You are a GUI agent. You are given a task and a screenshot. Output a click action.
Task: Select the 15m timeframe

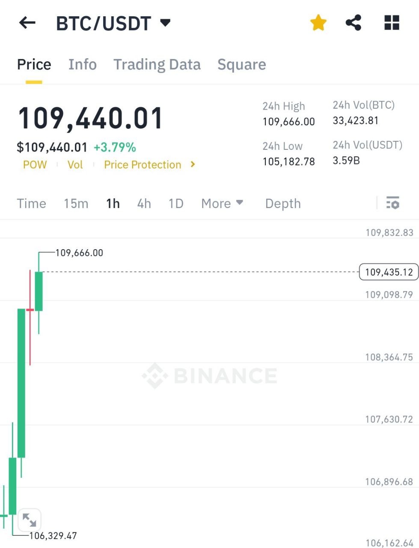point(76,203)
